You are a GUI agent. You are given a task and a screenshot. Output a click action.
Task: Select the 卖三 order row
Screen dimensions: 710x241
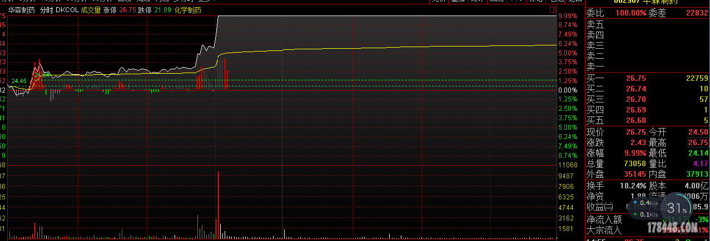pyautogui.click(x=648, y=45)
